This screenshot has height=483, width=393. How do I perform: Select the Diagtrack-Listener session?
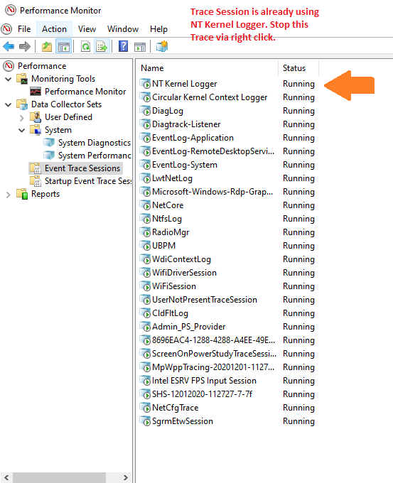point(186,124)
